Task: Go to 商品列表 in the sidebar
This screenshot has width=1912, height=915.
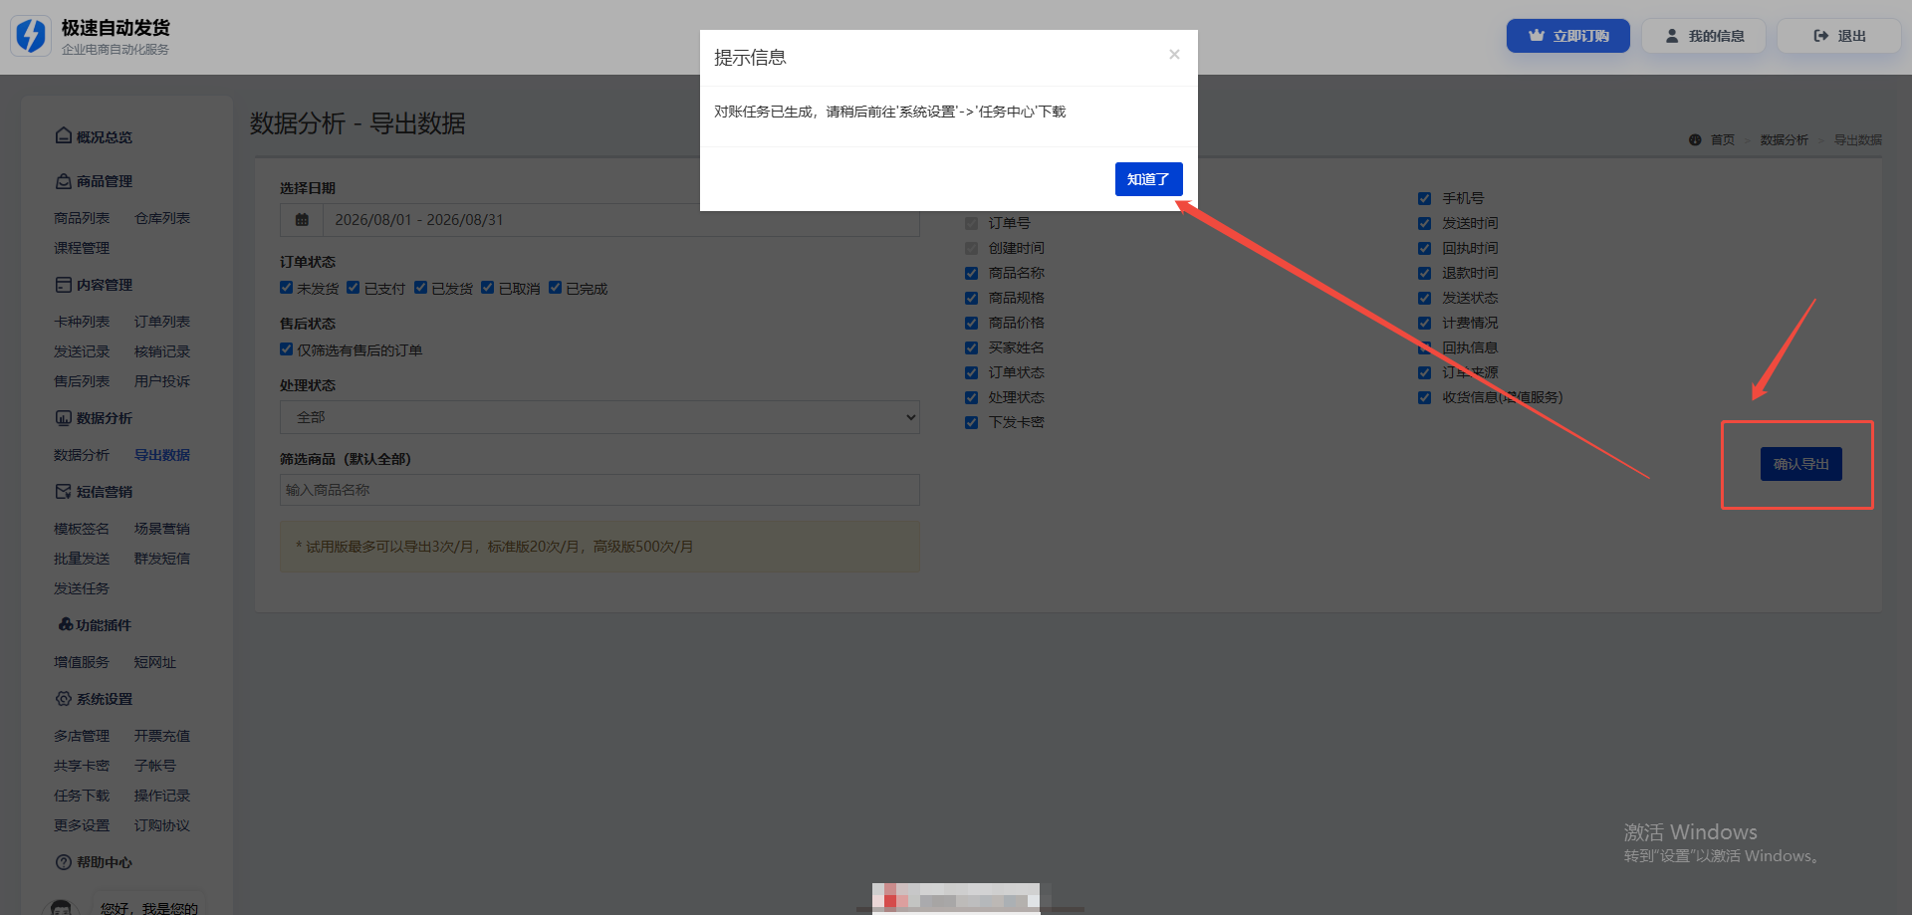Action: (82, 218)
